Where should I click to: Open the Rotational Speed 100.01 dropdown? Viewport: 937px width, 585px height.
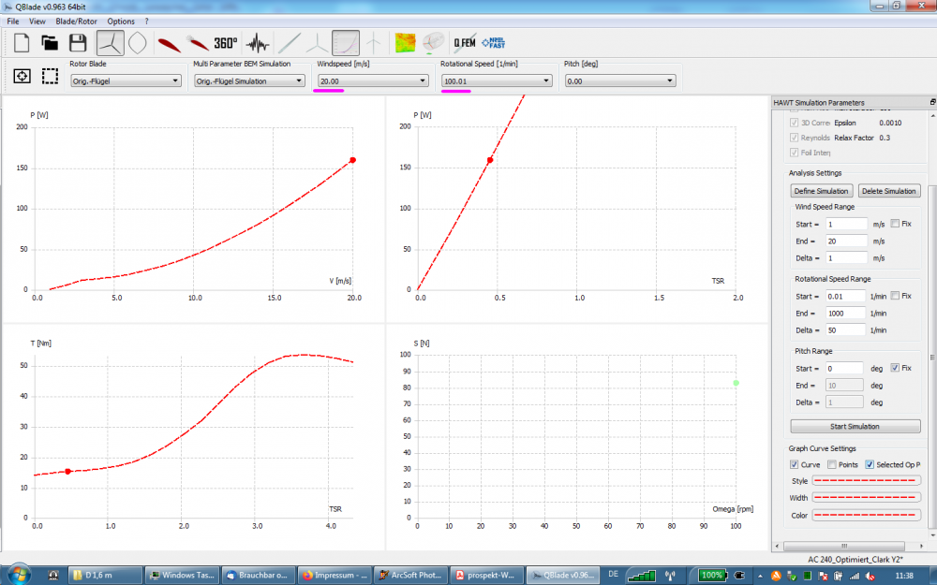point(497,81)
